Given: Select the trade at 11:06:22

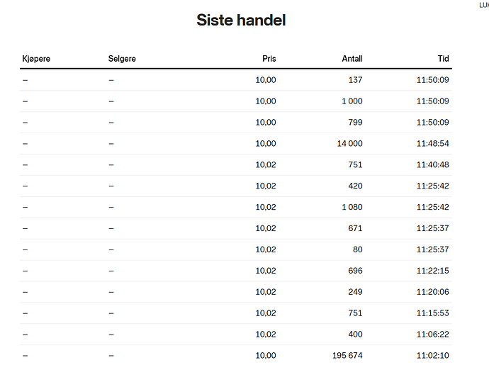Looking at the screenshot, I should click(236, 335).
